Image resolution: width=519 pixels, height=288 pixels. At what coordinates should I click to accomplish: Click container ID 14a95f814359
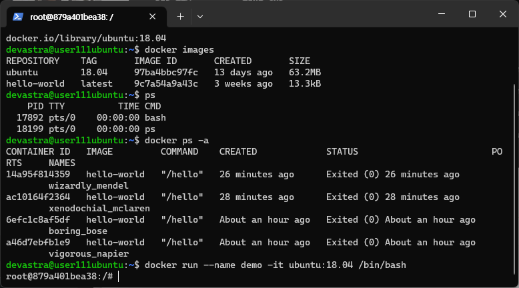tap(38, 174)
